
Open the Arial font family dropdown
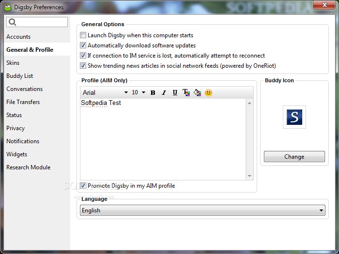(105, 93)
